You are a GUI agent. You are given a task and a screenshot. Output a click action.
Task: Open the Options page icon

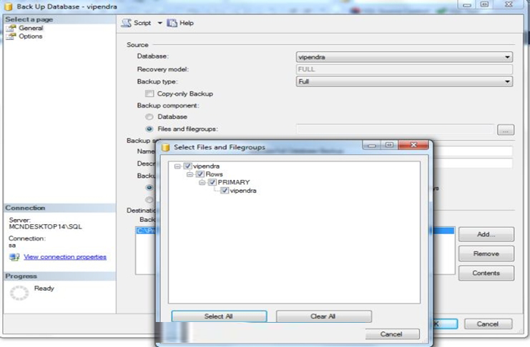click(x=11, y=36)
